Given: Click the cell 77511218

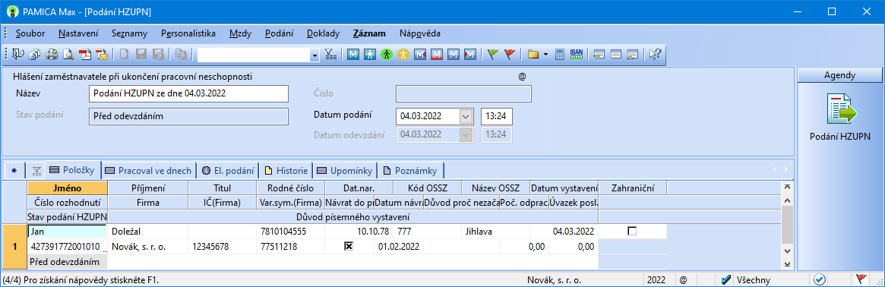Looking at the screenshot, I should coord(290,246).
